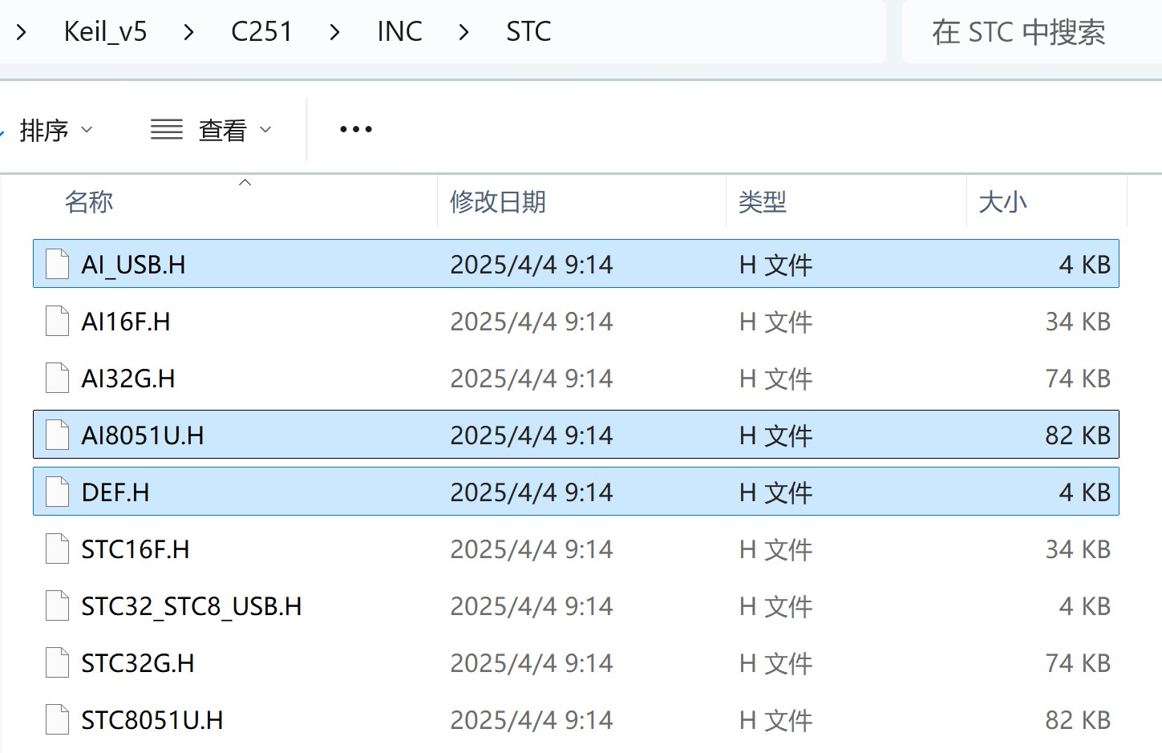
Task: Click the 在 STC 中搜索 search box
Action: click(1031, 32)
